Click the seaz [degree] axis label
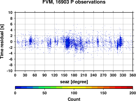The height and width of the screenshot is (101, 136). pyautogui.click(x=74, y=82)
